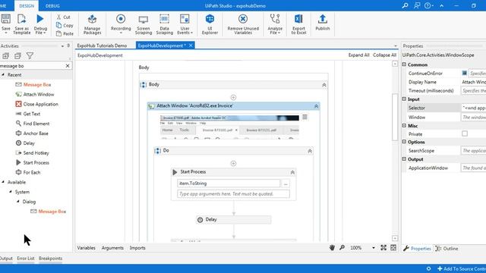Open Attach Window options menu
486x273 pixels.
tap(305, 118)
